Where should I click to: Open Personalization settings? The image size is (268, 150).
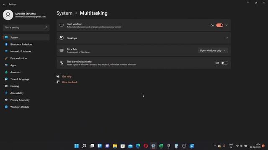click(26, 58)
